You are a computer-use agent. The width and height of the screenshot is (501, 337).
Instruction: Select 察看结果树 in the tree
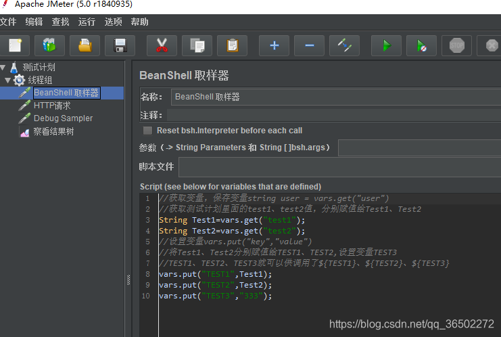point(53,131)
